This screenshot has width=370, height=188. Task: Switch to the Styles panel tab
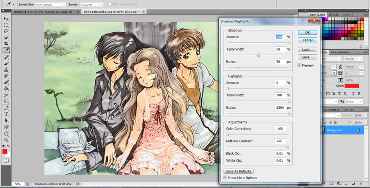[x=334, y=15]
